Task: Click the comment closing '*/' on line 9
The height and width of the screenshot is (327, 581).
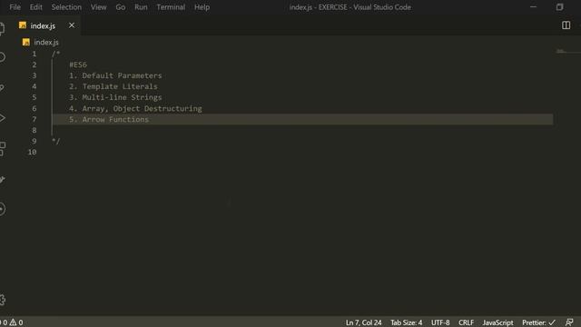Action: pos(56,142)
